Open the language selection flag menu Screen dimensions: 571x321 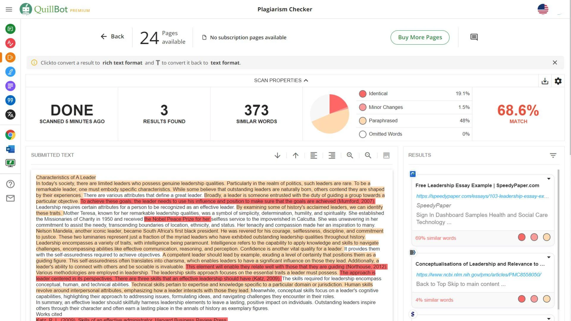(x=543, y=9)
